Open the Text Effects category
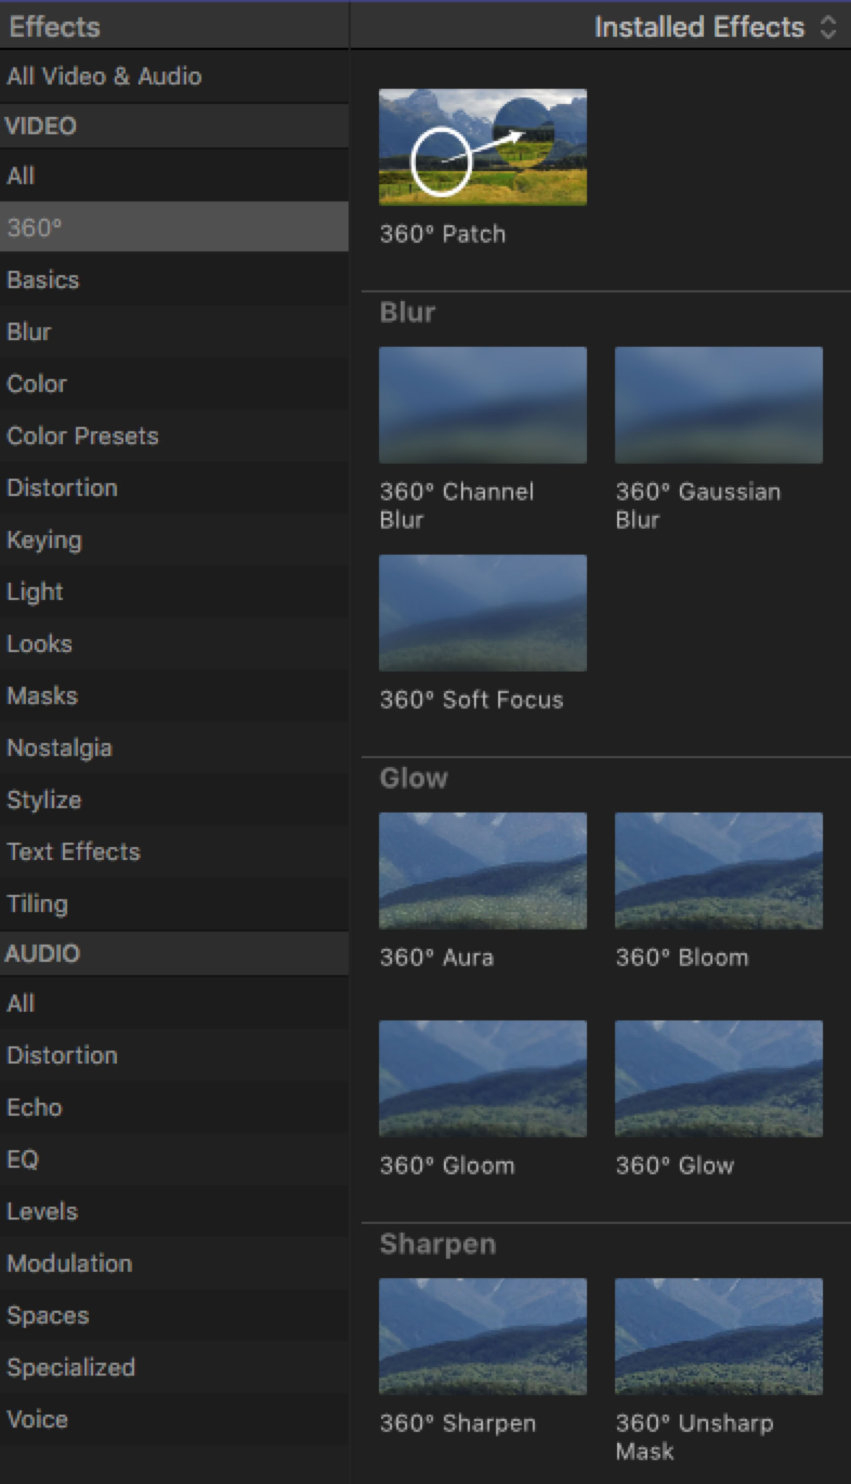The image size is (851, 1484). pyautogui.click(x=73, y=852)
